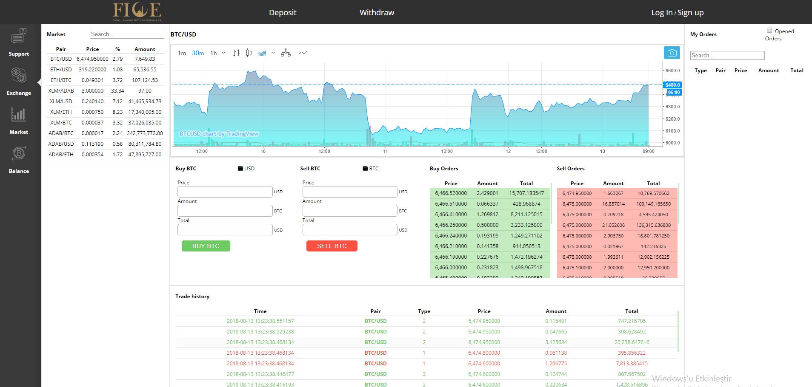812x387 pixels.
Task: Open the Market bar-chart sidebar icon
Action: click(19, 114)
